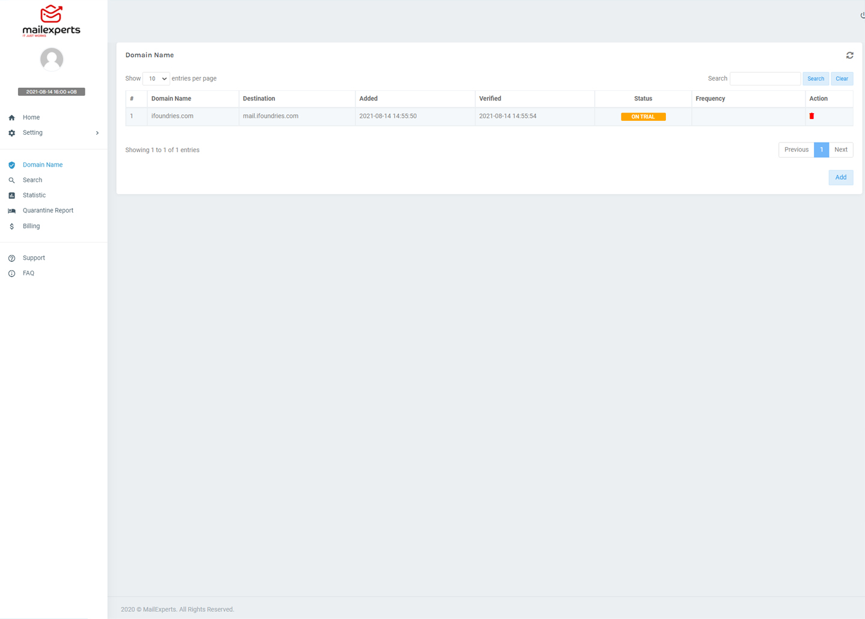This screenshot has width=865, height=619.
Task: Click the ON TRIAL status badge
Action: (643, 116)
